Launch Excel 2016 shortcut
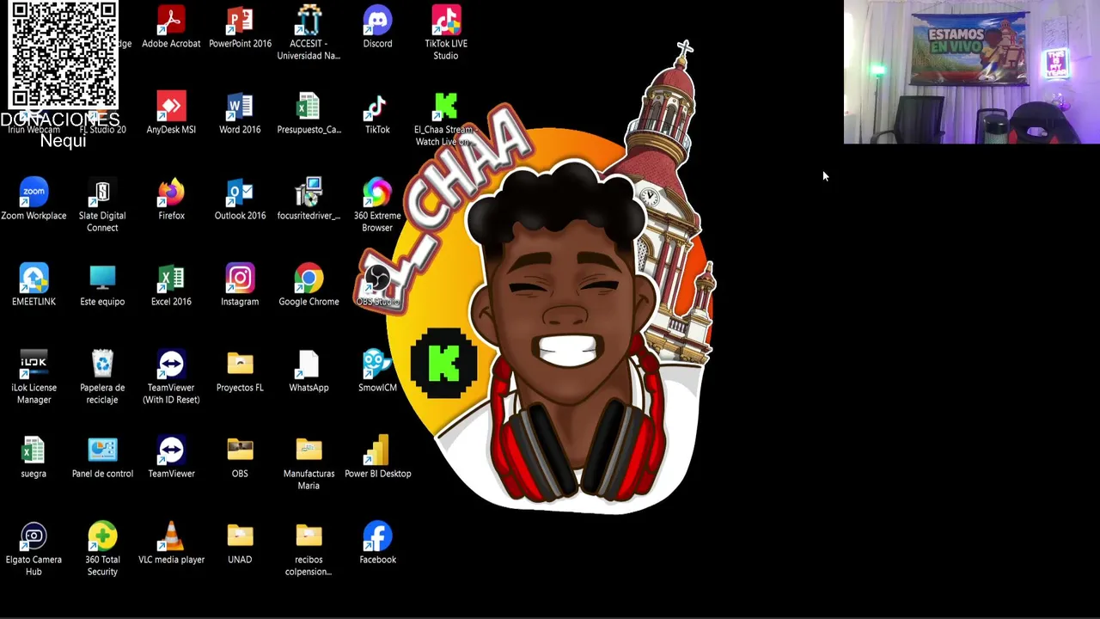Viewport: 1100px width, 619px height. coord(171,285)
